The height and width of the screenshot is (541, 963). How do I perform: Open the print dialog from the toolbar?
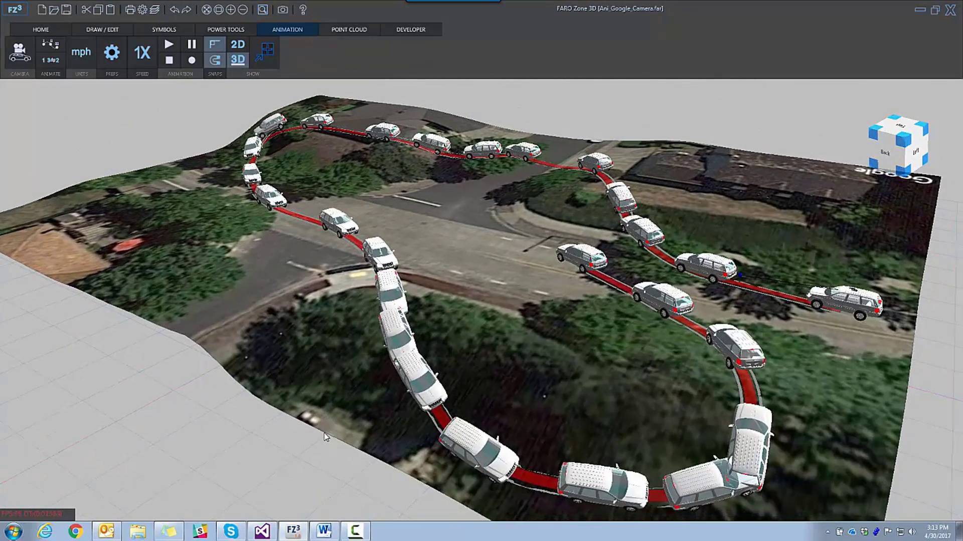129,10
